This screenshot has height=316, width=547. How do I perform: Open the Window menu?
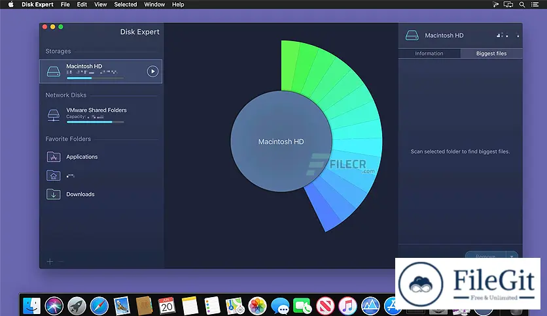[154, 5]
